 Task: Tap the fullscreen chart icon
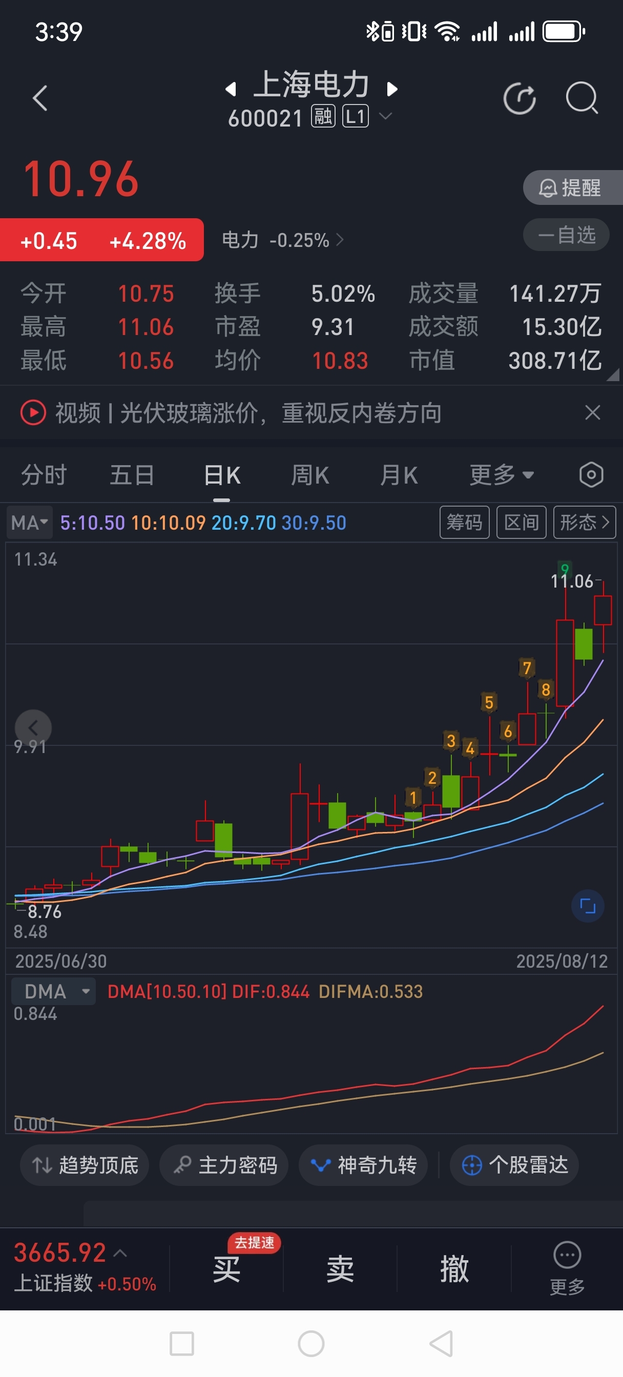[x=588, y=906]
